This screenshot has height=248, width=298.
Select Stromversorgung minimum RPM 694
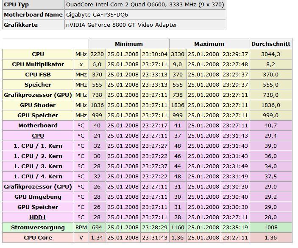[97, 228]
